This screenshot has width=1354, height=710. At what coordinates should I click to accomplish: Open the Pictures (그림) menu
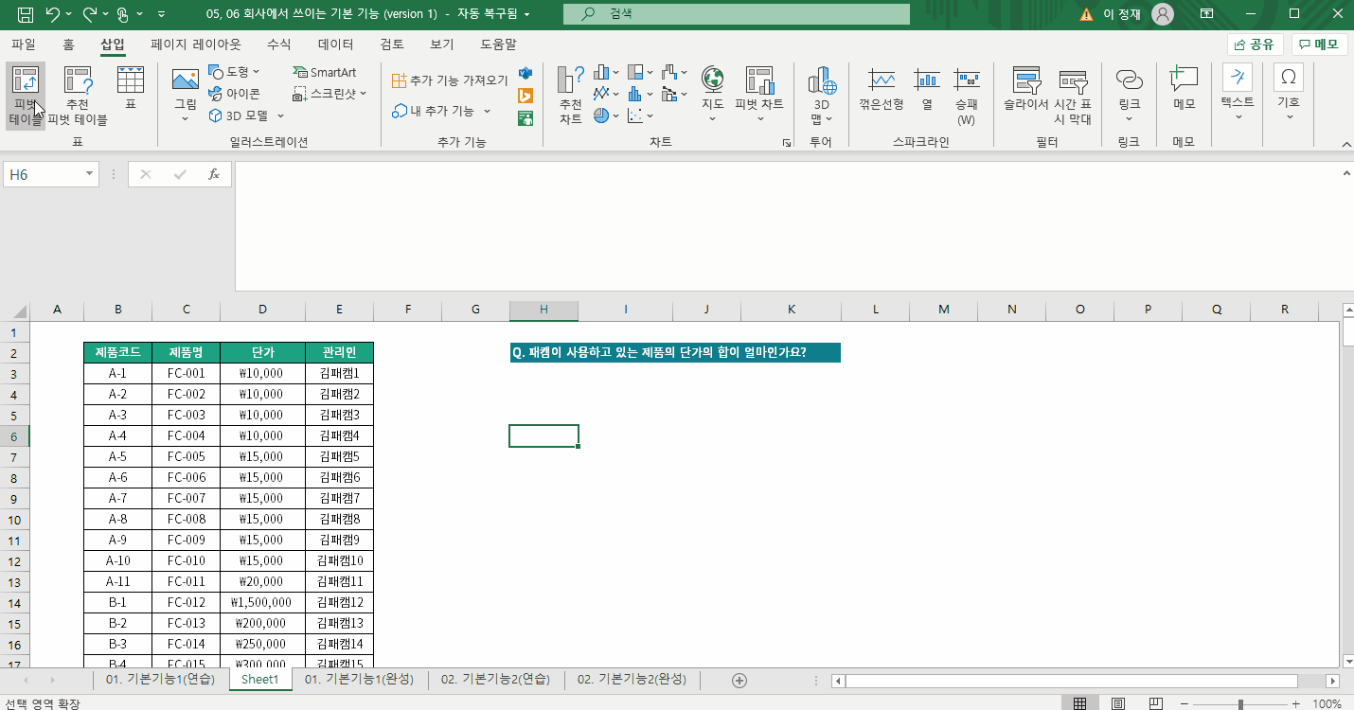coord(186,96)
